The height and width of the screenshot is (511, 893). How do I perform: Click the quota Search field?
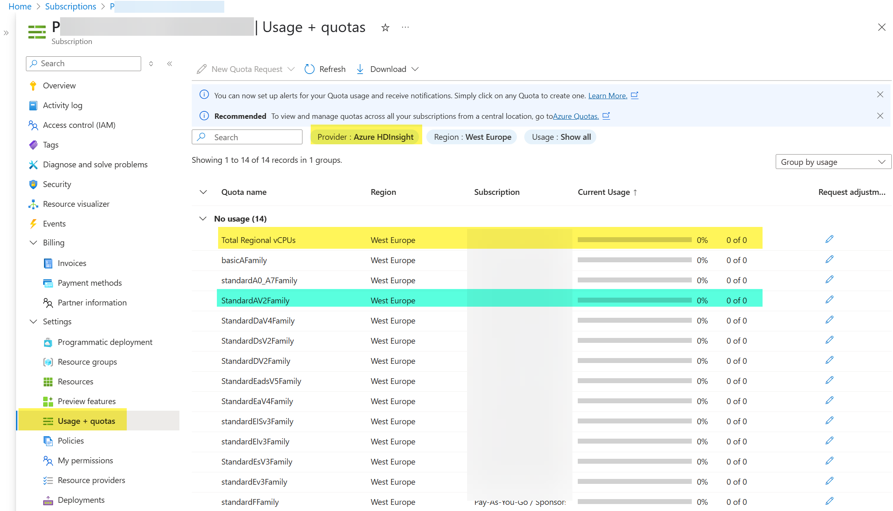click(x=247, y=137)
